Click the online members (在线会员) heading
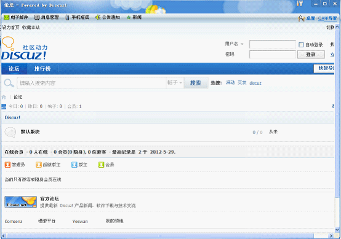 (x=14, y=152)
